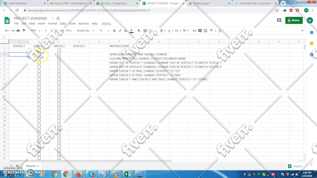This screenshot has width=317, height=178.
Task: Open the Explore panel button
Action: coord(295,166)
